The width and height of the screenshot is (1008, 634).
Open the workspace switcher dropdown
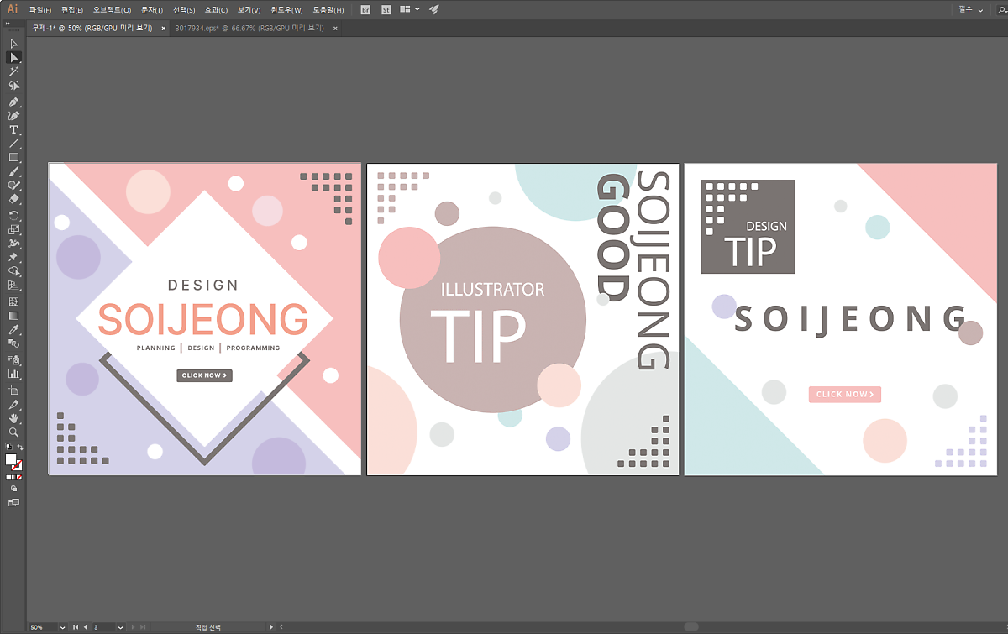tap(971, 9)
